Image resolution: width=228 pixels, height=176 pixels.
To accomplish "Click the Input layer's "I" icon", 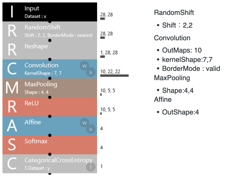I will (12, 12).
